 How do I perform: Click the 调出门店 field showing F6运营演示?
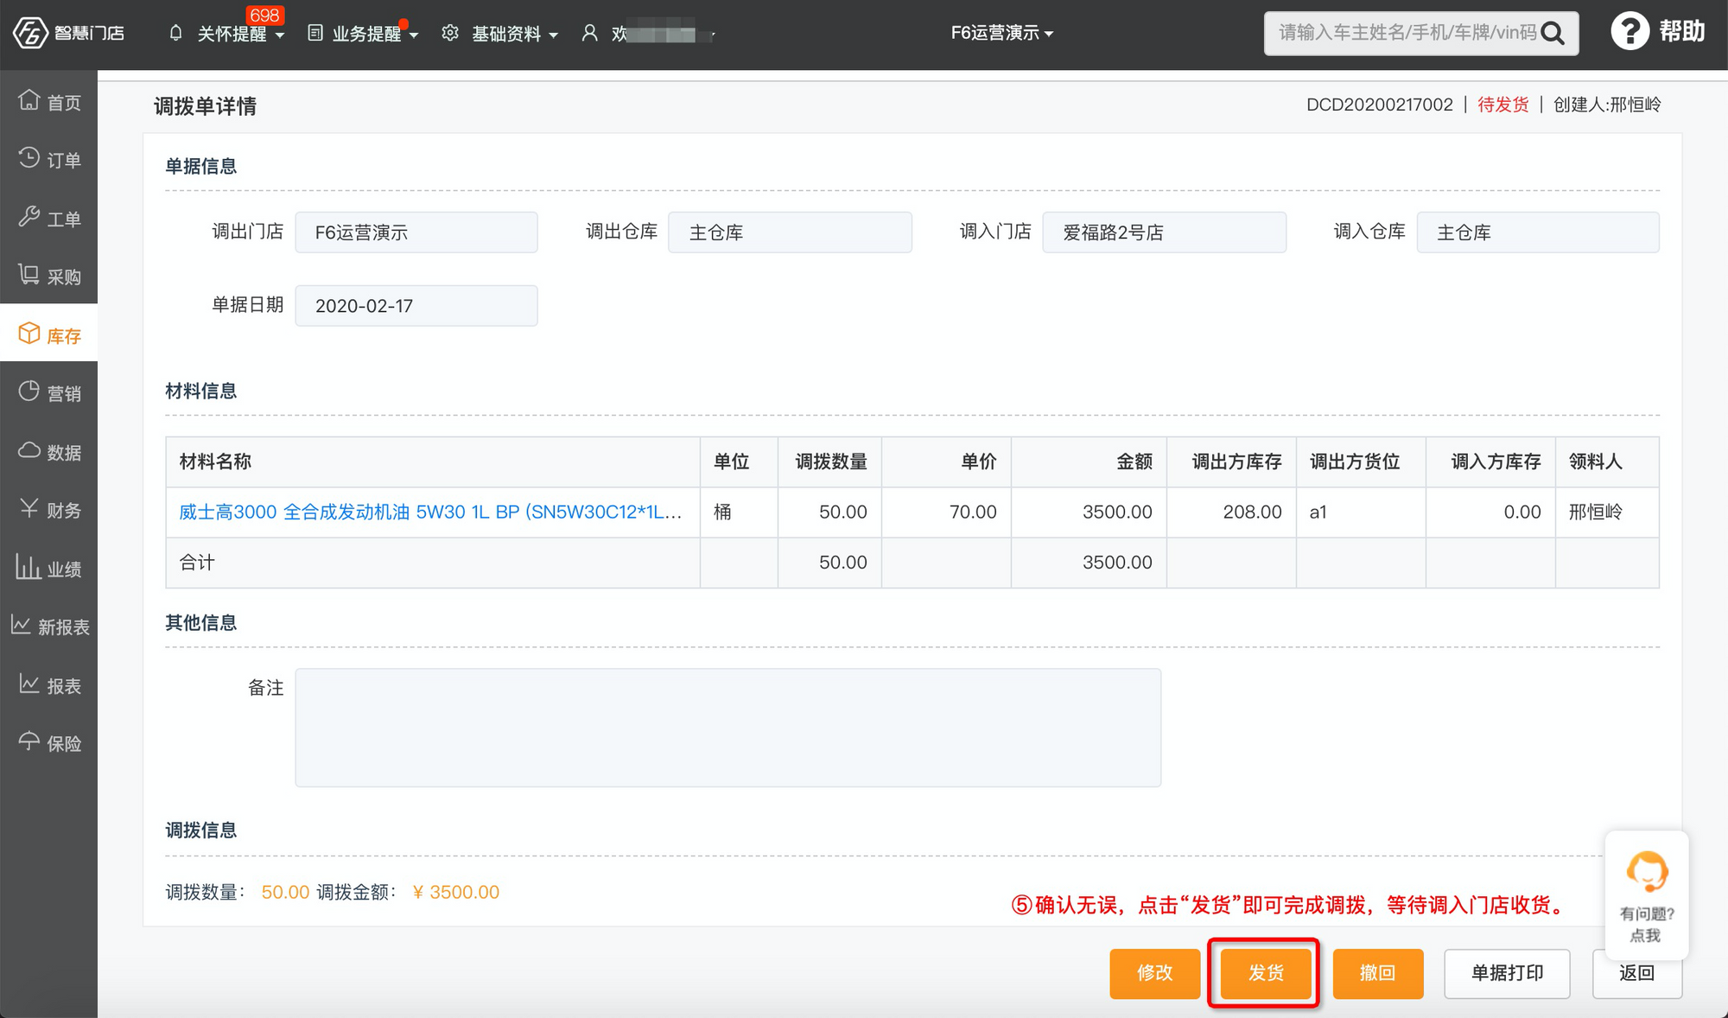(416, 232)
